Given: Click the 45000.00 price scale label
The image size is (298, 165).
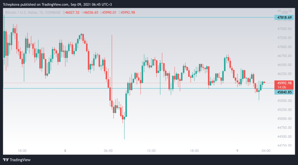Looking at the screenshot, I should point(284,119).
